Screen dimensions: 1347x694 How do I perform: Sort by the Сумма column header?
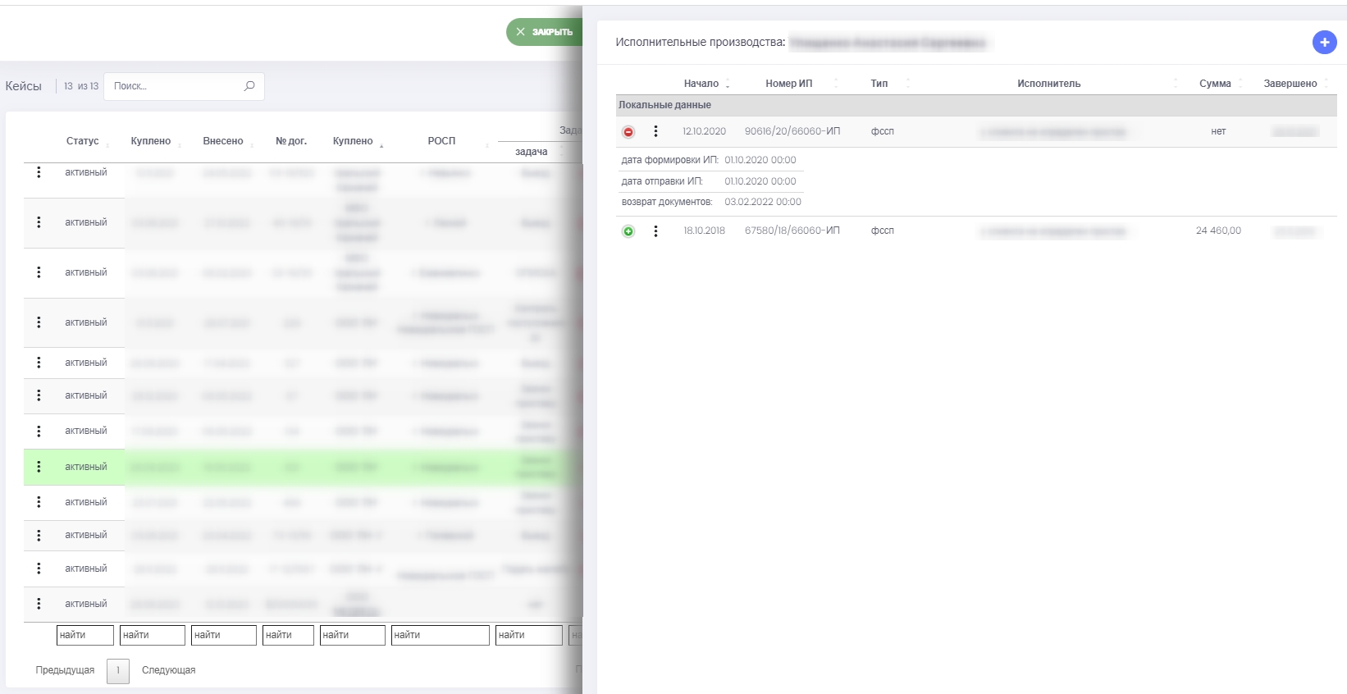coord(1215,84)
